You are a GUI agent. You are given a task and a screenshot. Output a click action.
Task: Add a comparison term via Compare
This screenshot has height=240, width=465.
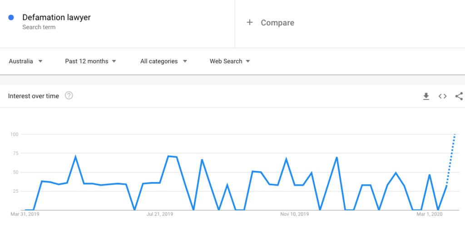pos(277,23)
